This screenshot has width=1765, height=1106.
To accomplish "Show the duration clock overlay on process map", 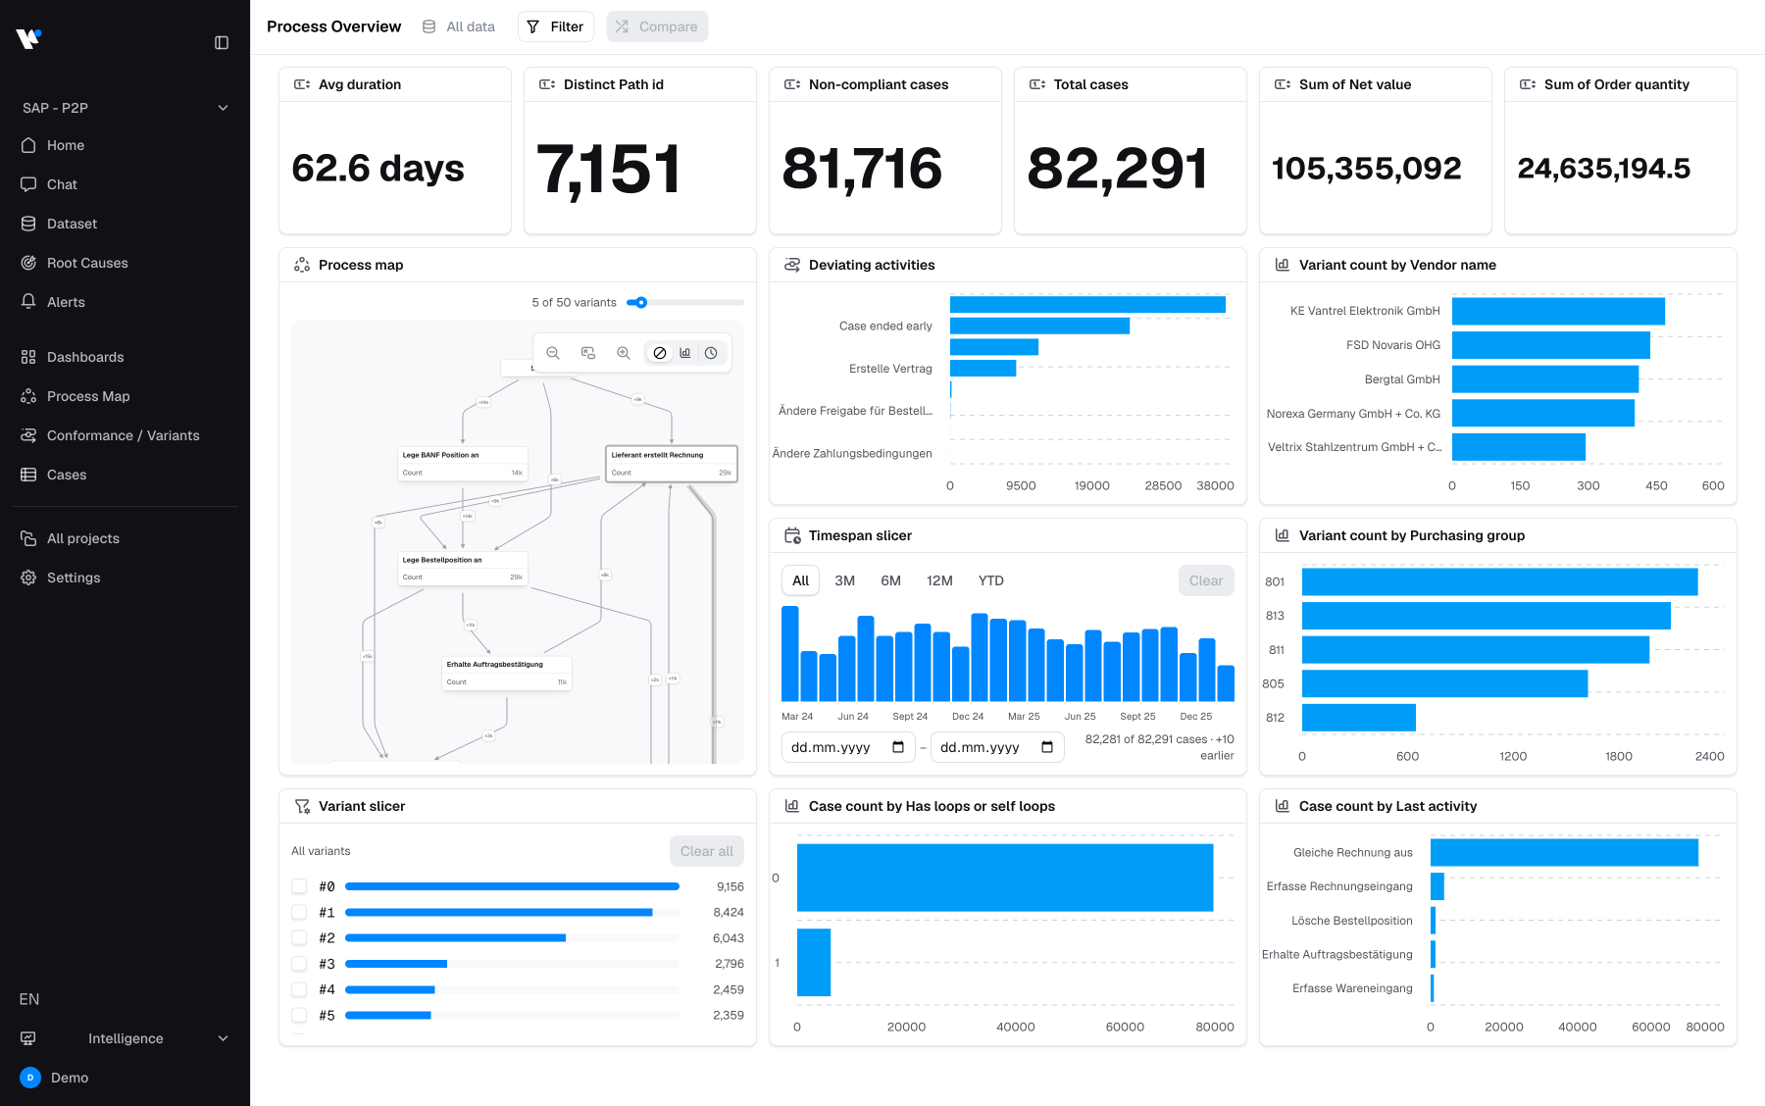I will [711, 353].
